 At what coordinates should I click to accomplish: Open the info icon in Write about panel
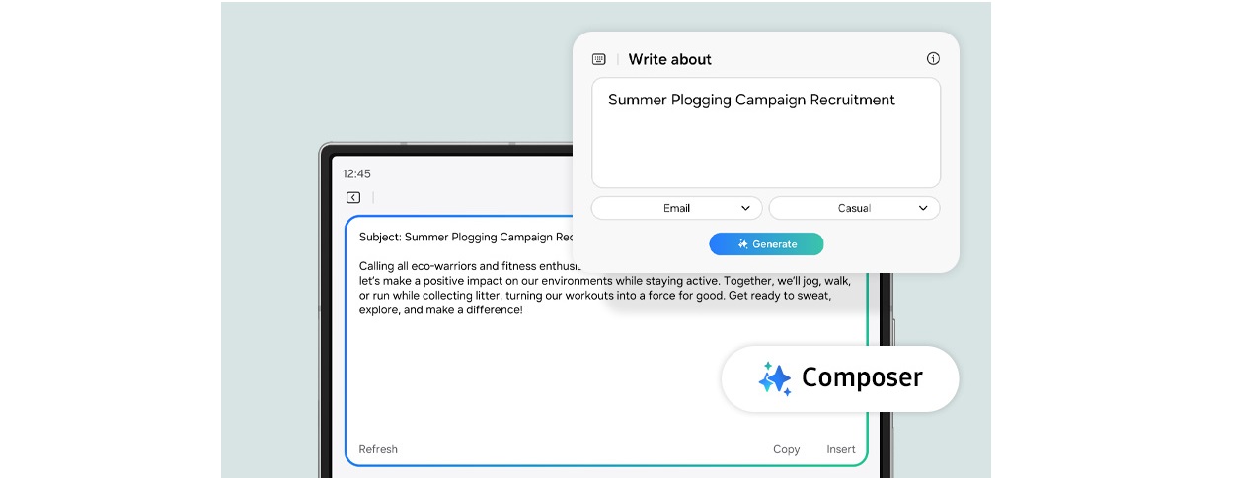(x=933, y=59)
